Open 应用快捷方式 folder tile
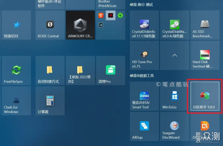Screen dimensions: 223x146 point(50,71)
